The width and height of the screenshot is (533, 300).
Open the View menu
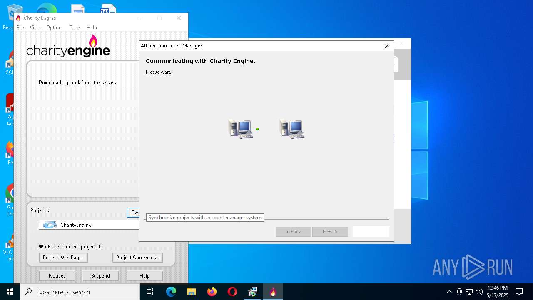[x=35, y=27]
